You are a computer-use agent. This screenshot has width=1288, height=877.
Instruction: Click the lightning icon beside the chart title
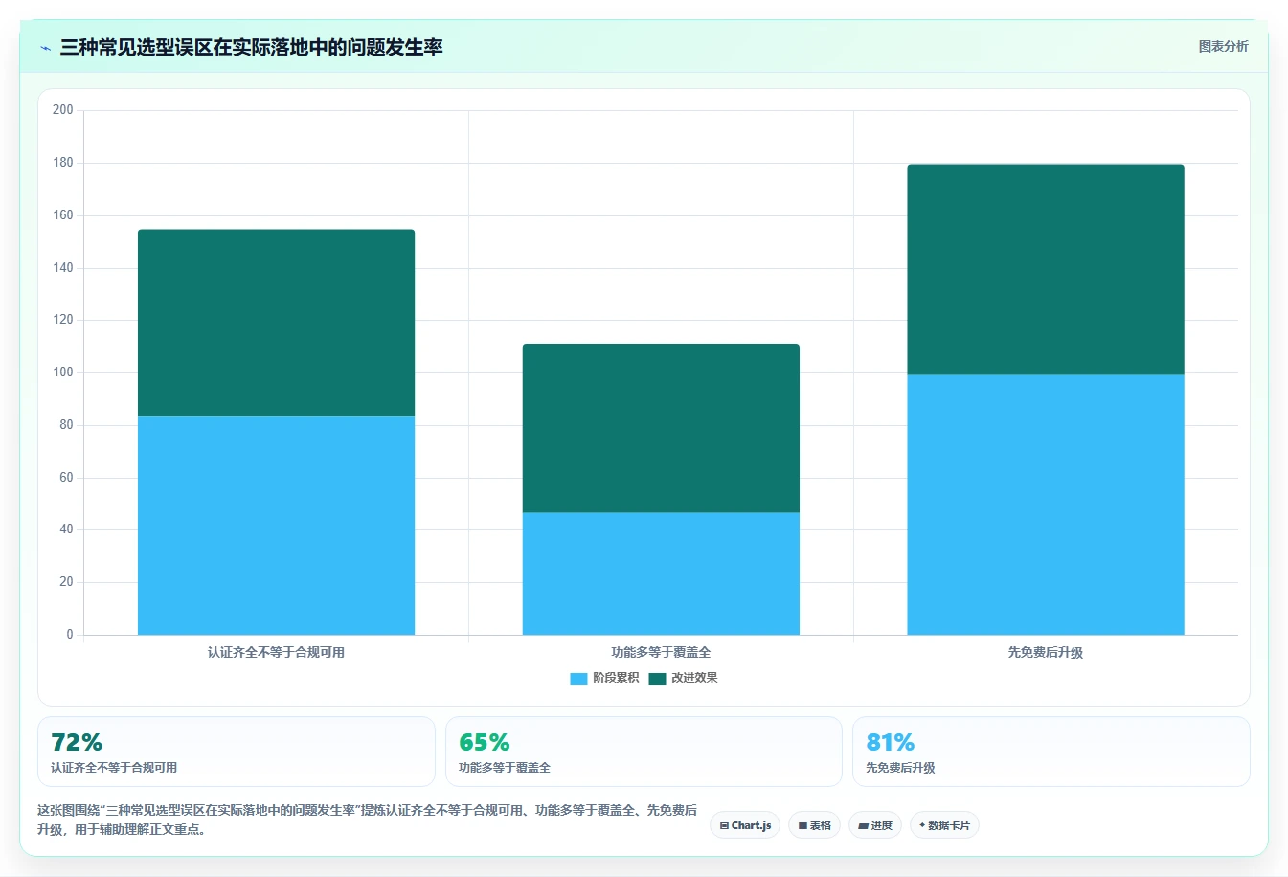pos(45,48)
